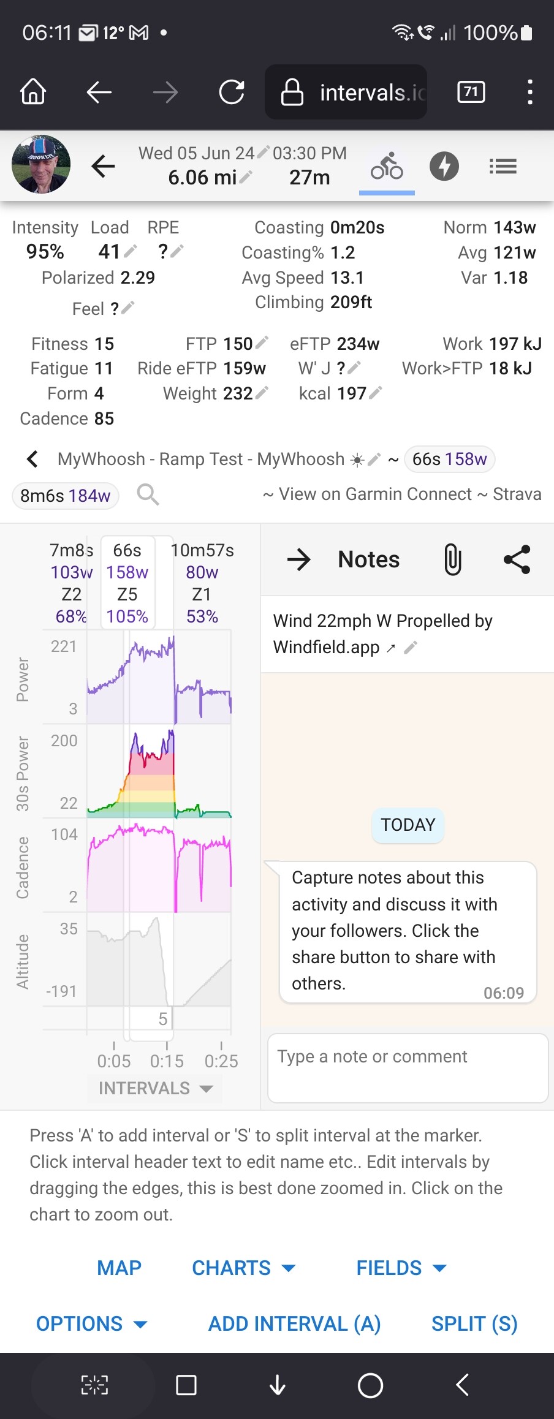Tap the magnifier search icon under the activity title

[148, 494]
